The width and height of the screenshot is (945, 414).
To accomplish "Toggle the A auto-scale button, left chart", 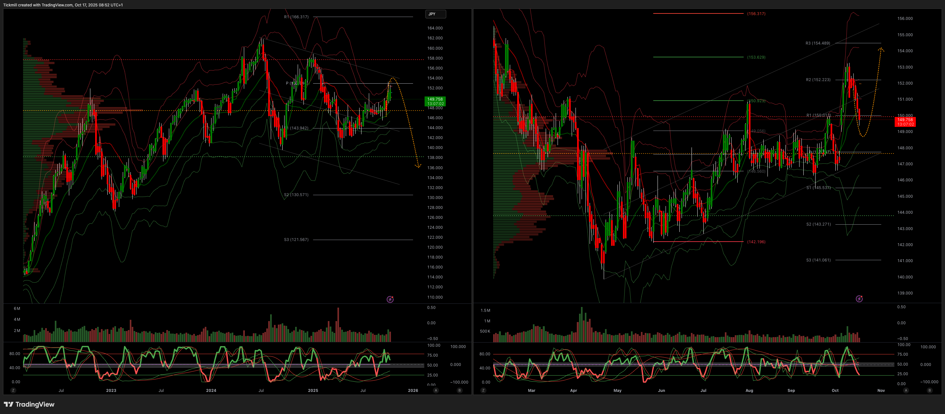I will click(x=436, y=391).
